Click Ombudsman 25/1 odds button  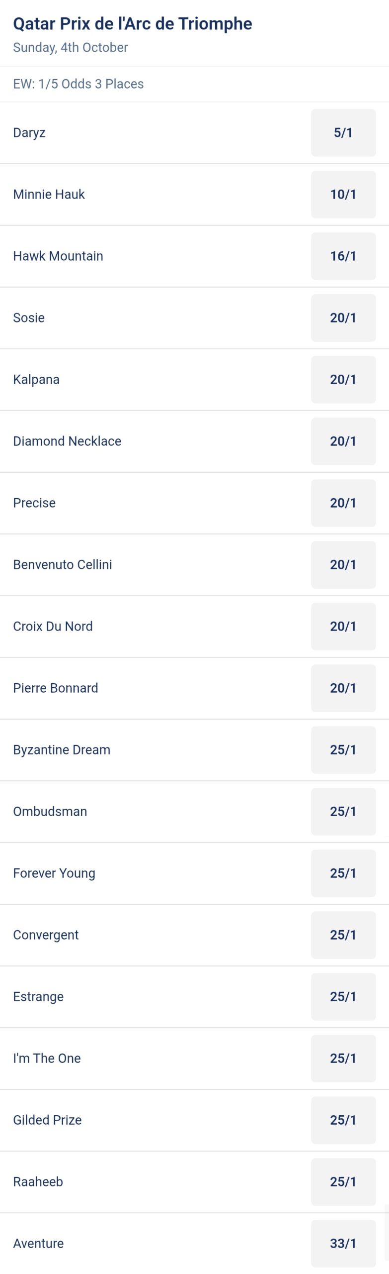pos(343,812)
